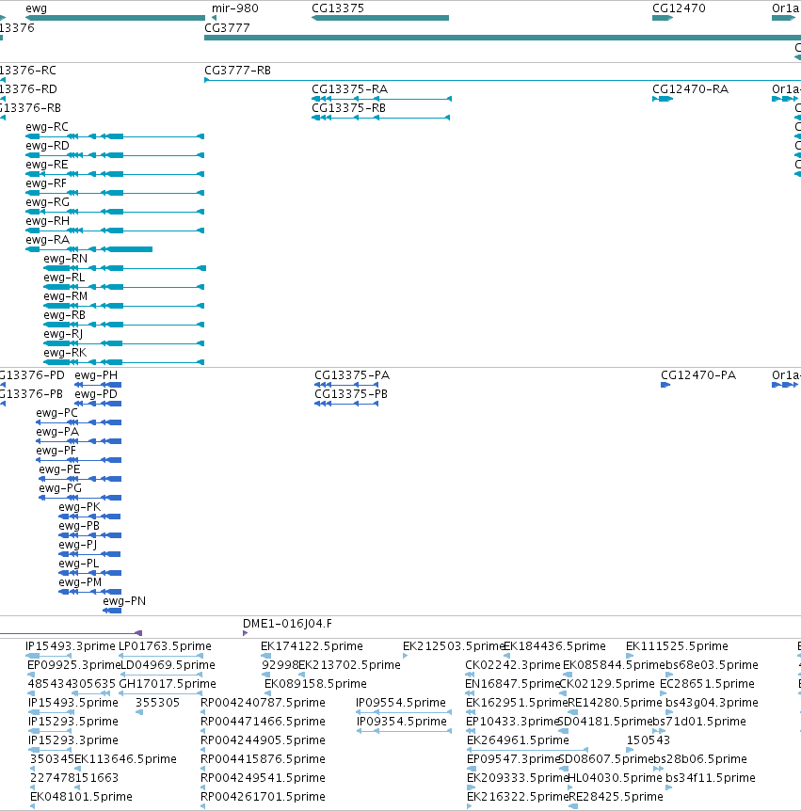Click CDS feature ewg-PJ

point(90,554)
